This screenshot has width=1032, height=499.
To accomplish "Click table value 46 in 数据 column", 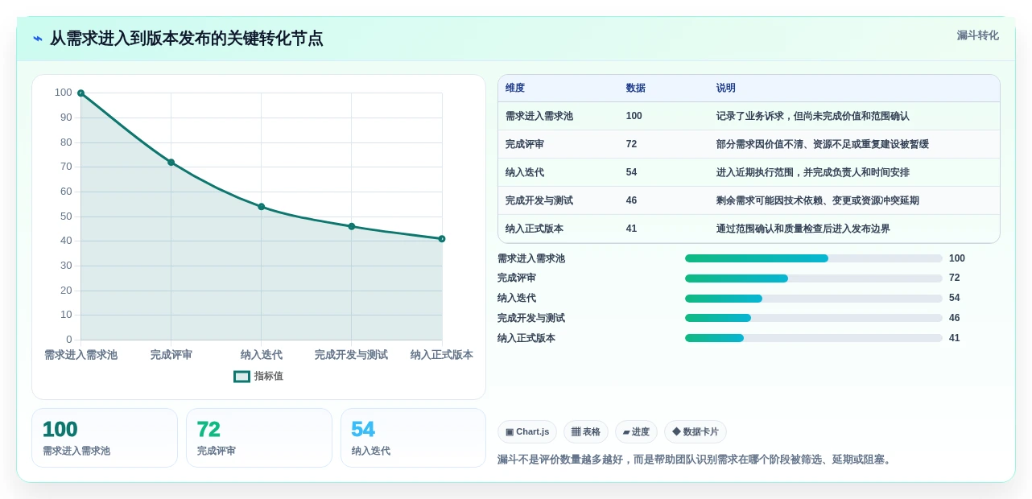I will click(x=631, y=200).
